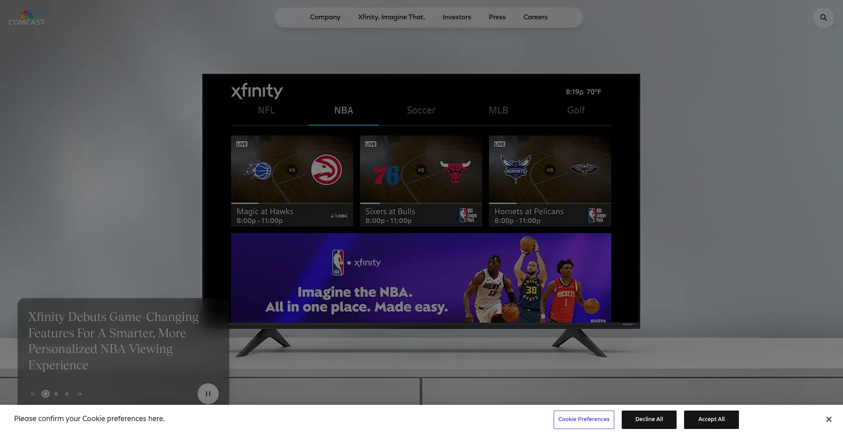843x436 pixels.
Task: Click the Cookie Preferences button
Action: click(x=584, y=419)
